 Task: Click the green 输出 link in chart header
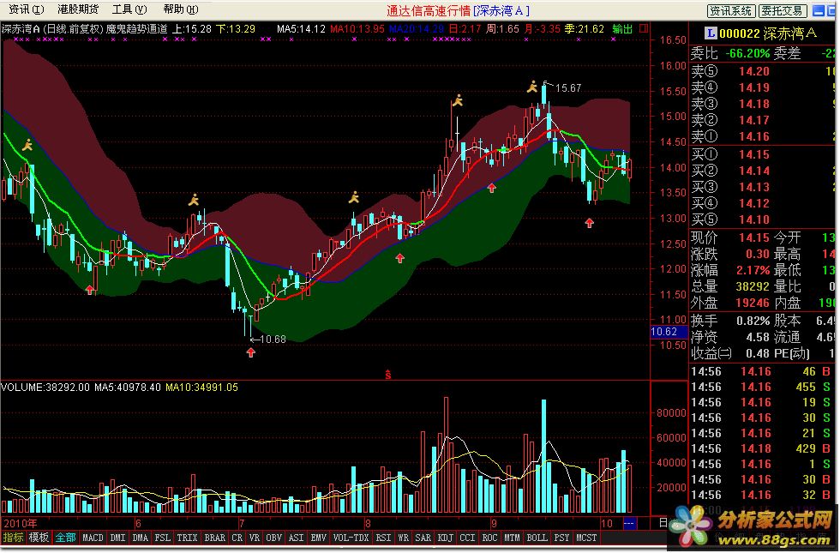click(x=622, y=29)
